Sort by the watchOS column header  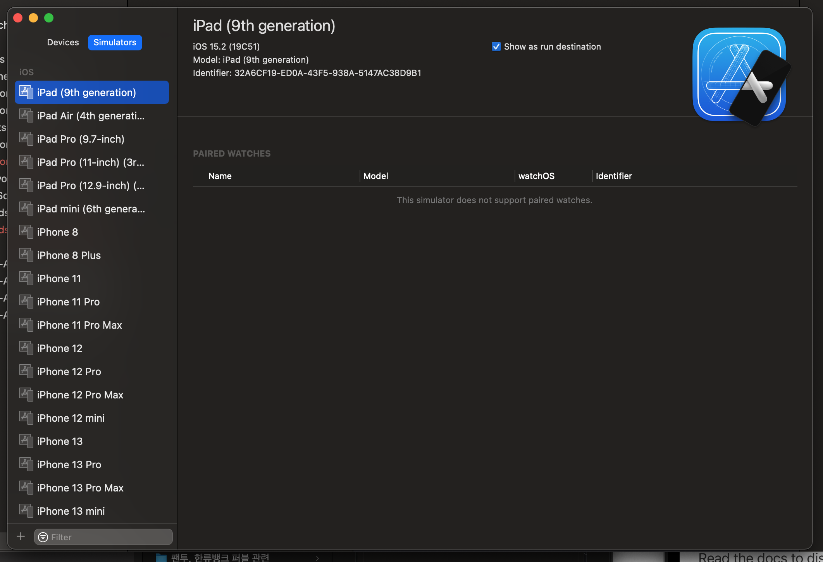click(536, 176)
